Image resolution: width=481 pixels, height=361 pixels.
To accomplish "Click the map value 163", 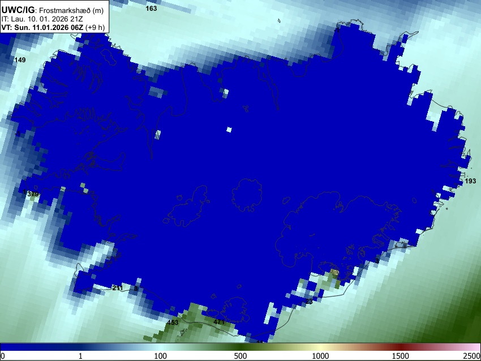I will click(151, 8).
